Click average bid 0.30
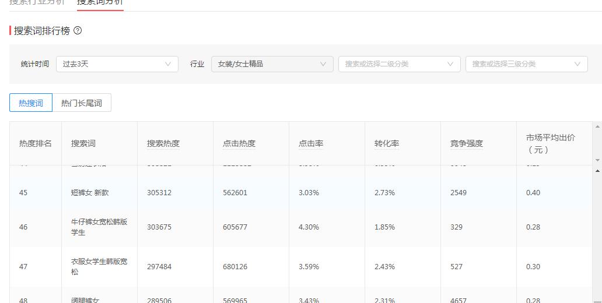 point(533,266)
